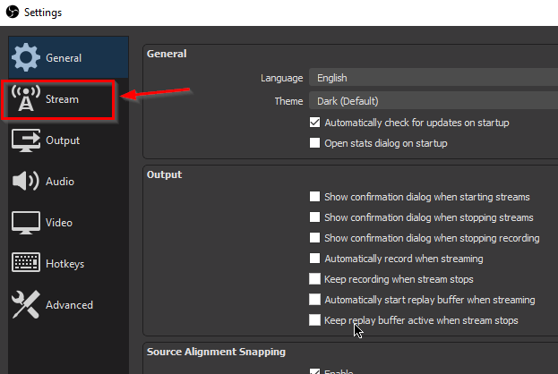Expand the Theme dropdown showing Dark (Default)
This screenshot has width=558, height=374.
click(434, 101)
